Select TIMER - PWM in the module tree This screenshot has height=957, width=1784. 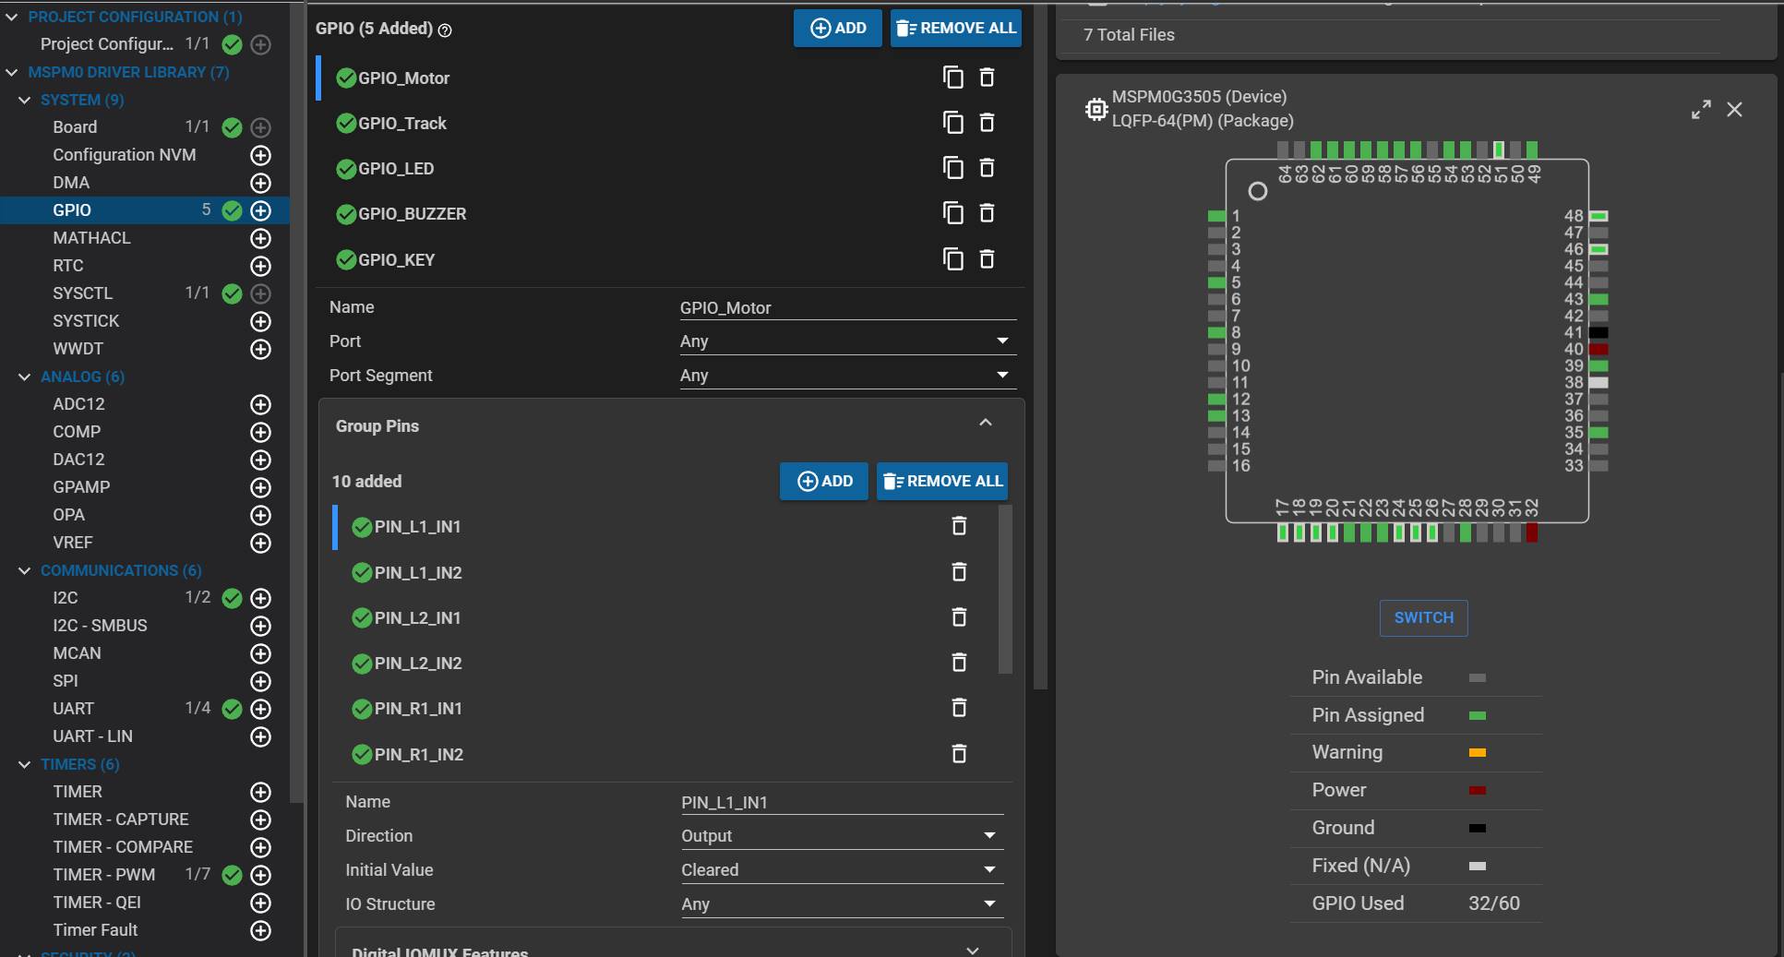[103, 874]
